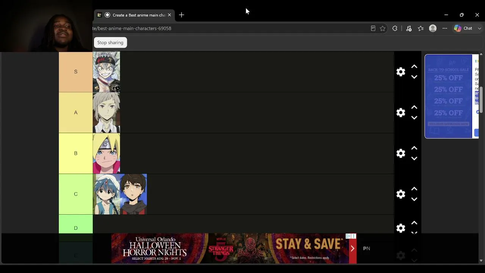Open the media playback control icon

pyautogui.click(x=409, y=28)
